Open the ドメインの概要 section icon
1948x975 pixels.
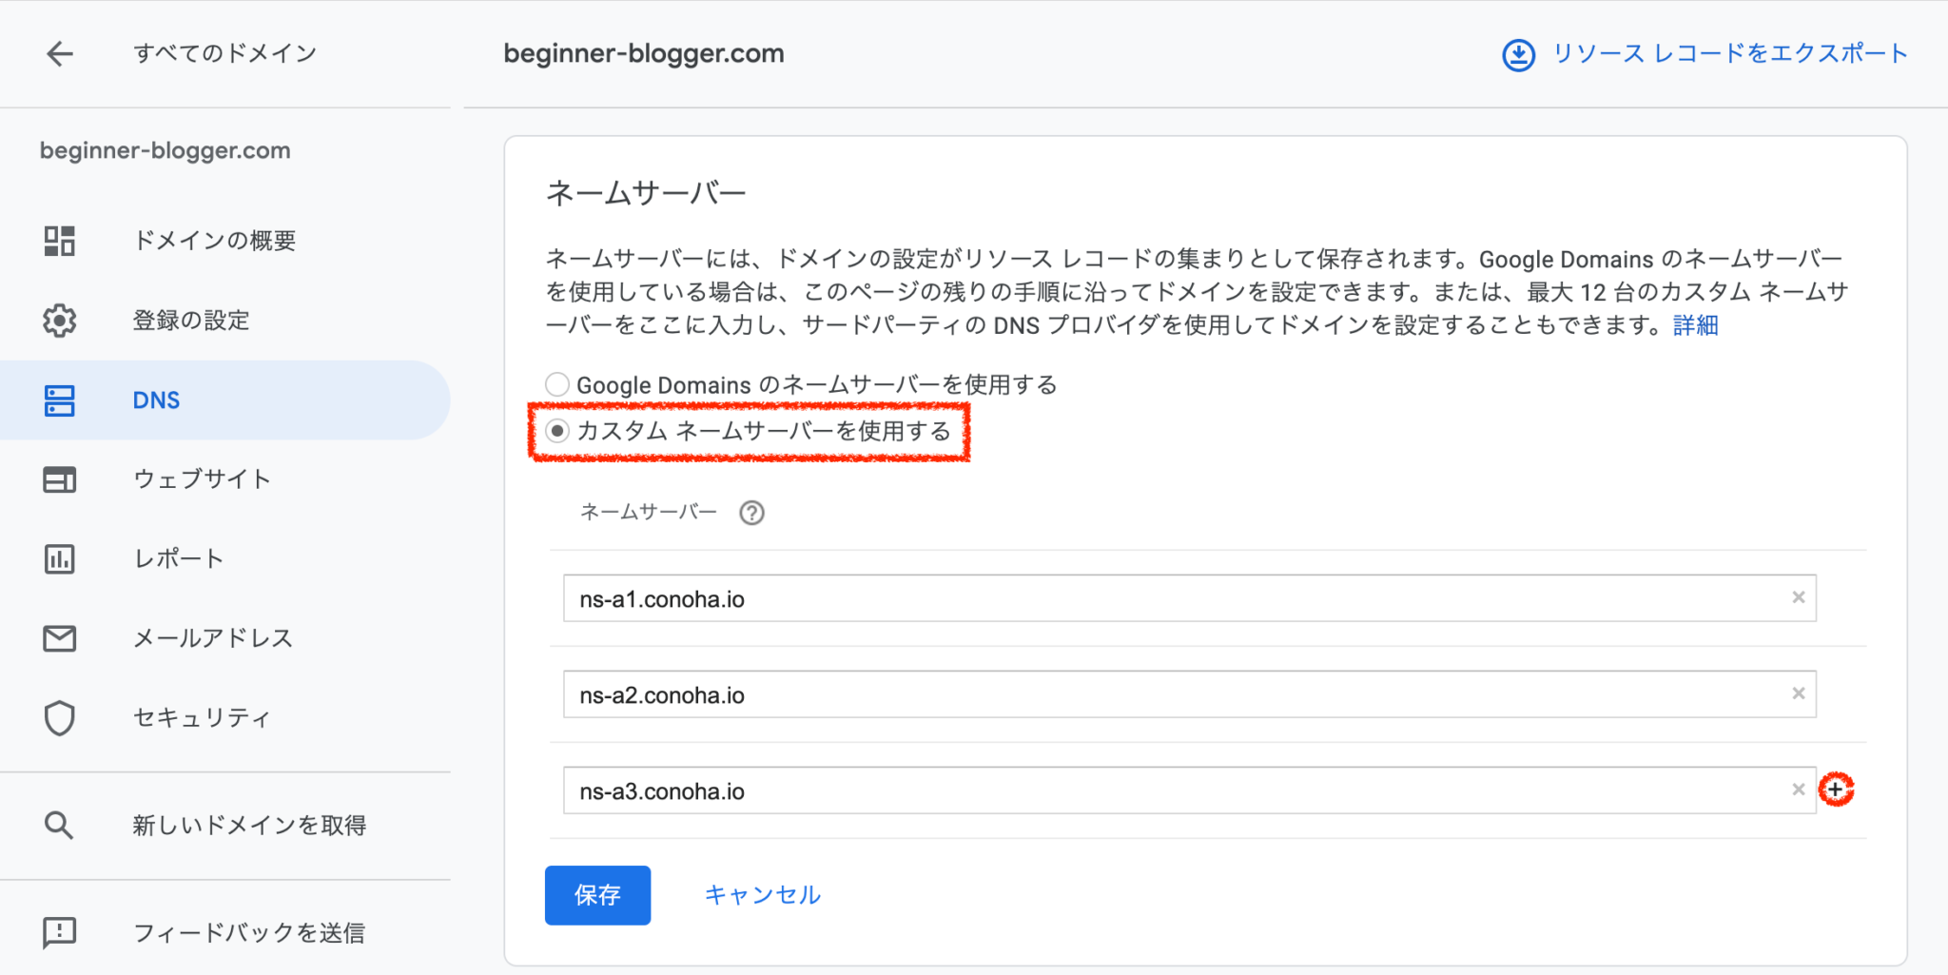point(59,241)
